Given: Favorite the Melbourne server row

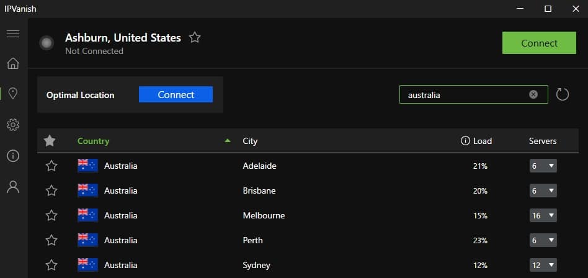Looking at the screenshot, I should pos(51,215).
